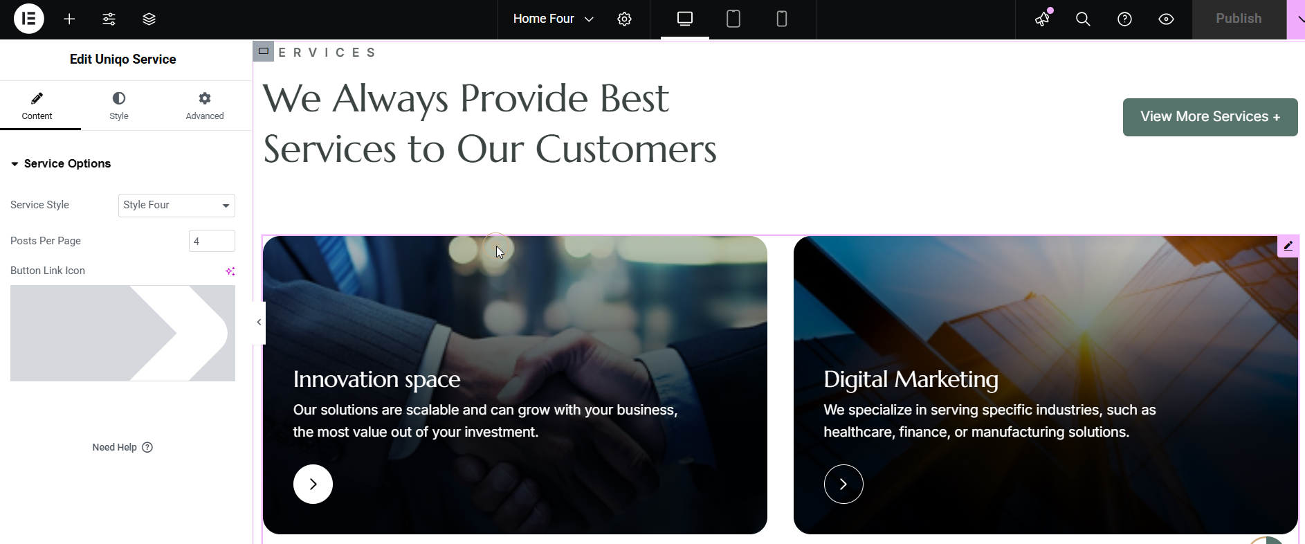
Task: Open page settings gear icon
Action: point(624,19)
